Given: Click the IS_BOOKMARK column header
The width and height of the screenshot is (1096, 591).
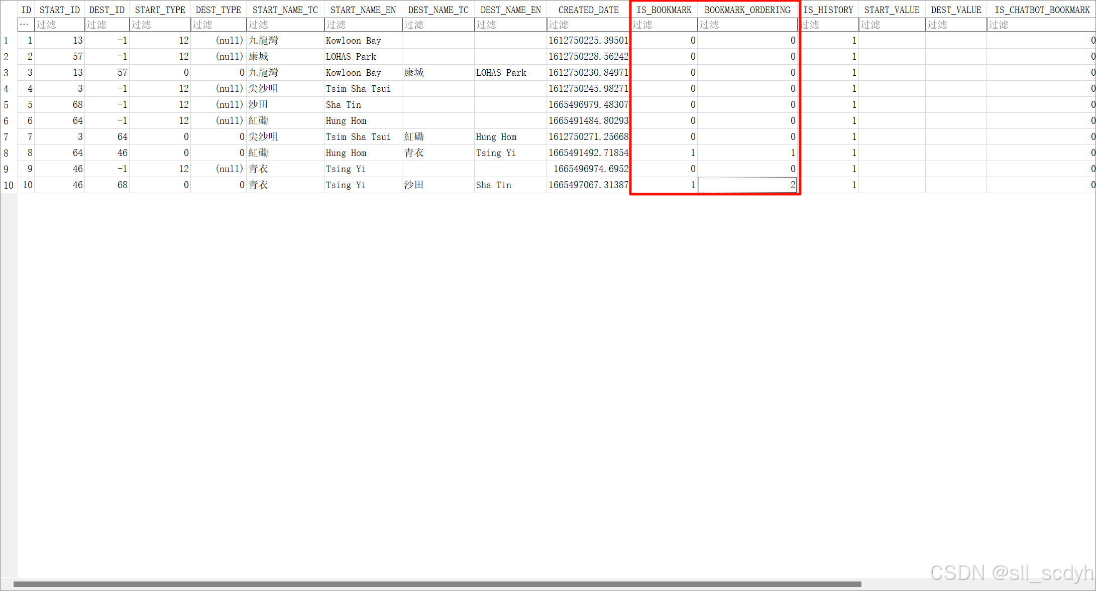Looking at the screenshot, I should coord(664,10).
